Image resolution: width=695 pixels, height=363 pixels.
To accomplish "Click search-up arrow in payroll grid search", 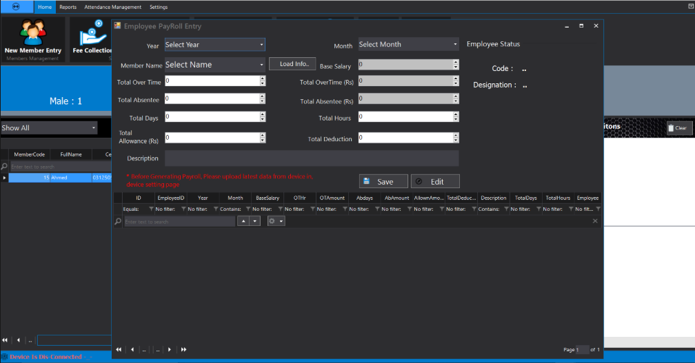I will coord(243,221).
